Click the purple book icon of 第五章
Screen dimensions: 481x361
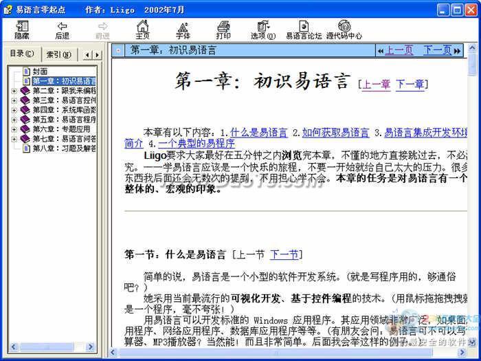(25, 120)
